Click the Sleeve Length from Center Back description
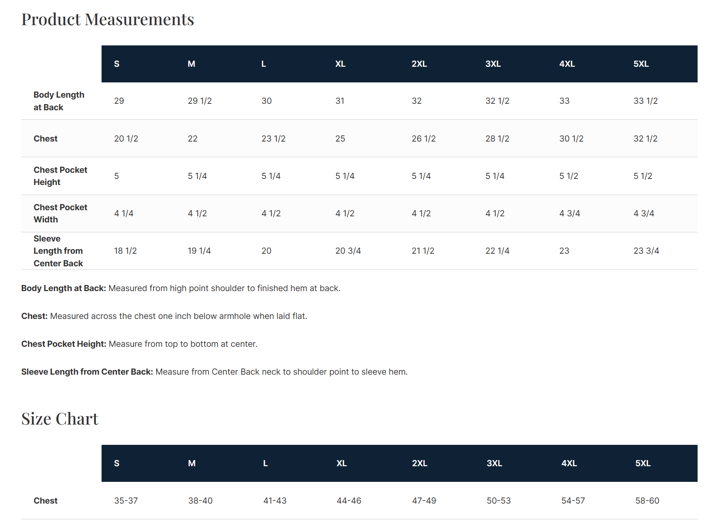The image size is (714, 520). tap(215, 372)
